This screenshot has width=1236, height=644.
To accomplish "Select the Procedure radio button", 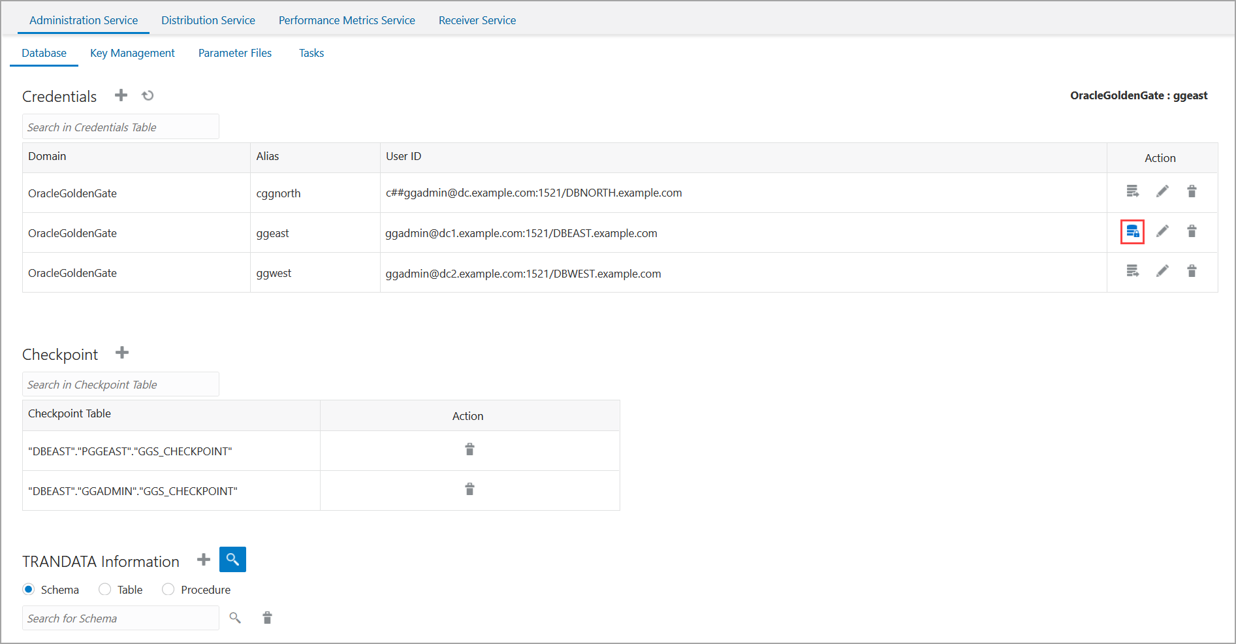I will 168,589.
